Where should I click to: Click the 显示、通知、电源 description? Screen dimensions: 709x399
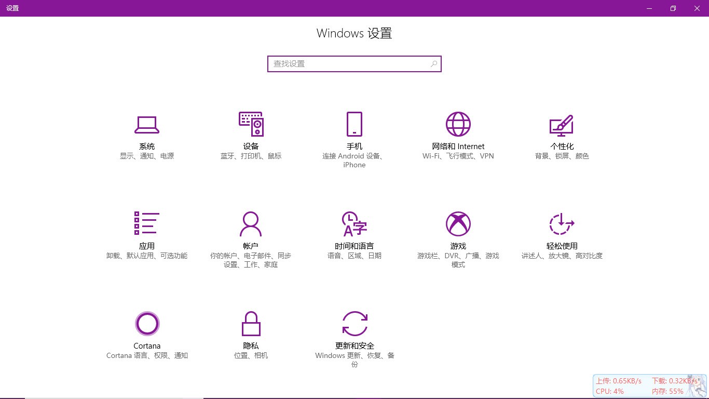[x=147, y=156]
